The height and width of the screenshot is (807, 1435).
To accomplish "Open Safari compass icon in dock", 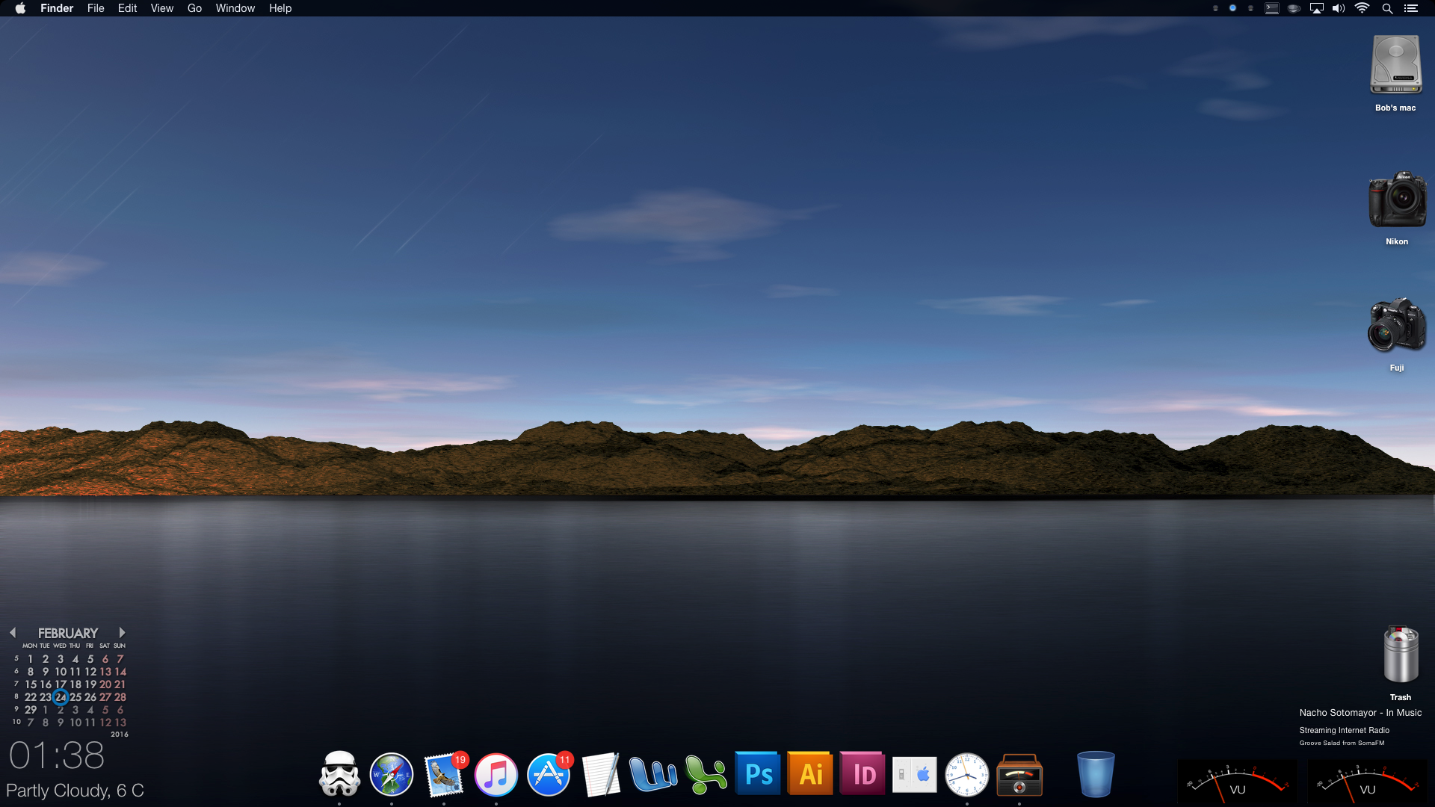I will click(x=392, y=774).
